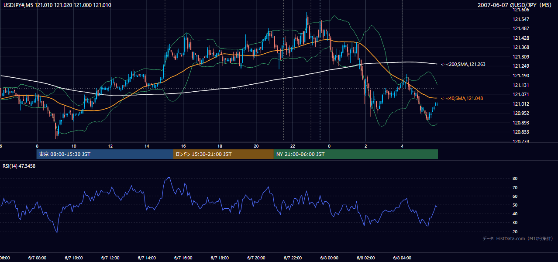Click price axis value 121.428
The height and width of the screenshot is (262, 558).
coord(521,38)
